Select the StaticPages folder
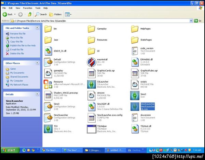Viewport: 205px width, 160px height. [135, 40]
